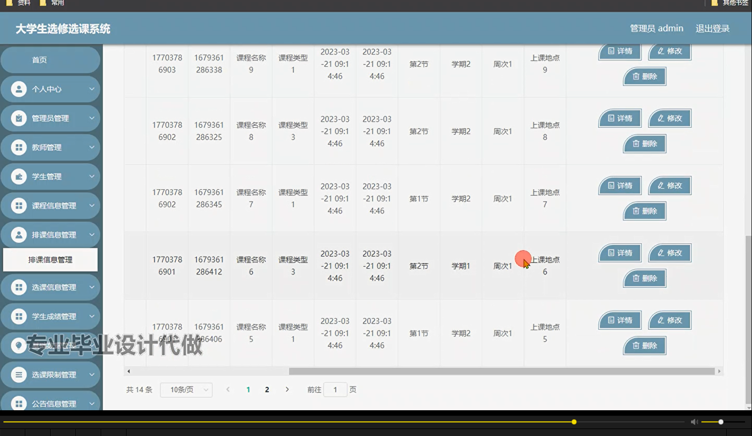The height and width of the screenshot is (436, 752).
Task: Click the 上课地点 6 cell
Action: point(545,266)
